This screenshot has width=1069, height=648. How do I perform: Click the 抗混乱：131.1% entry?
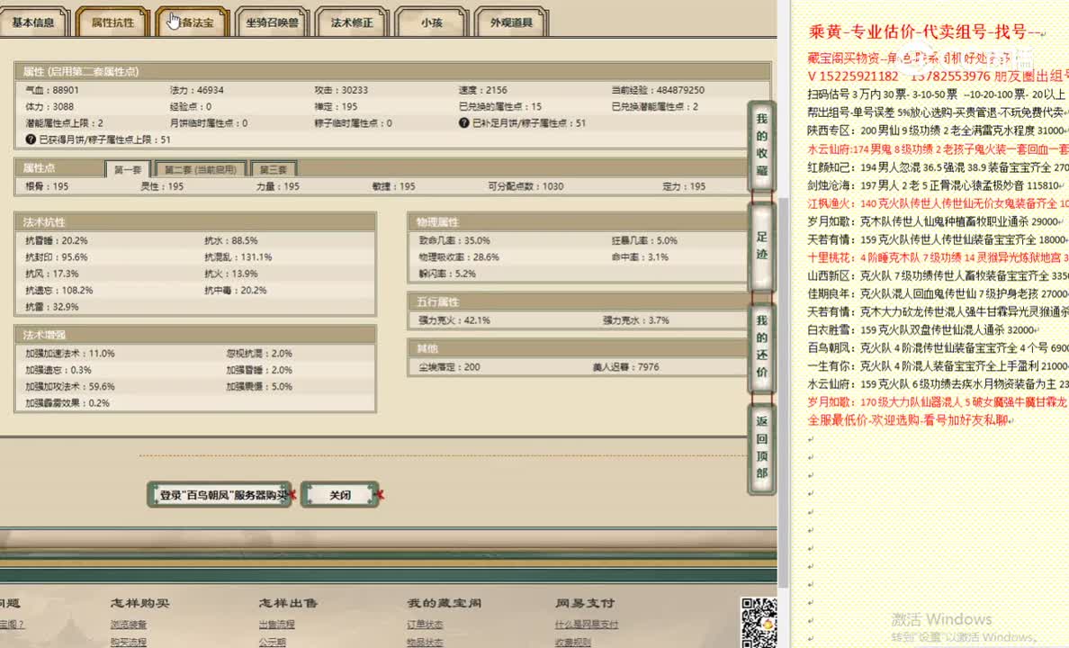[x=238, y=257]
